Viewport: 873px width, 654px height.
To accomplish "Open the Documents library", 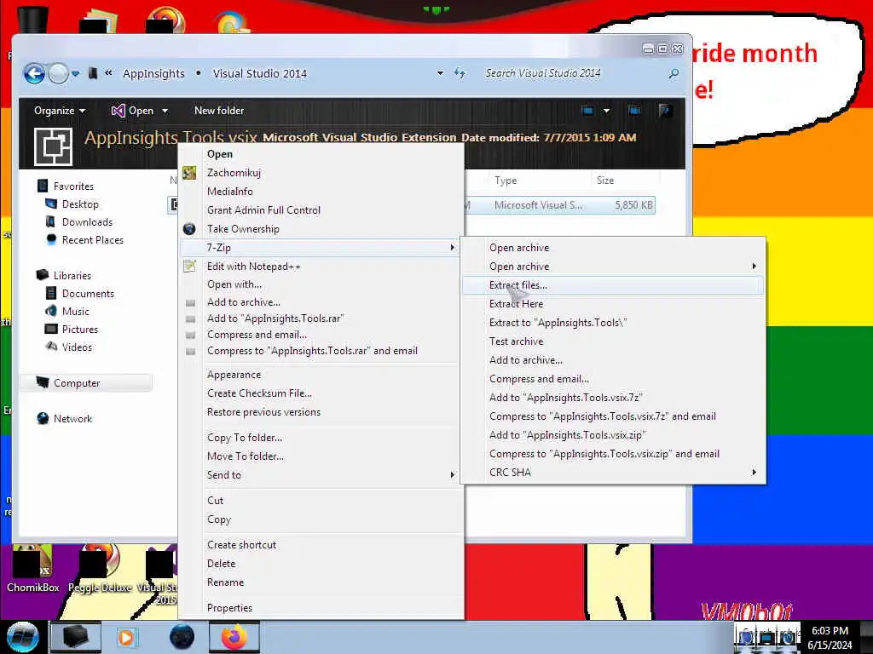I will pos(88,293).
